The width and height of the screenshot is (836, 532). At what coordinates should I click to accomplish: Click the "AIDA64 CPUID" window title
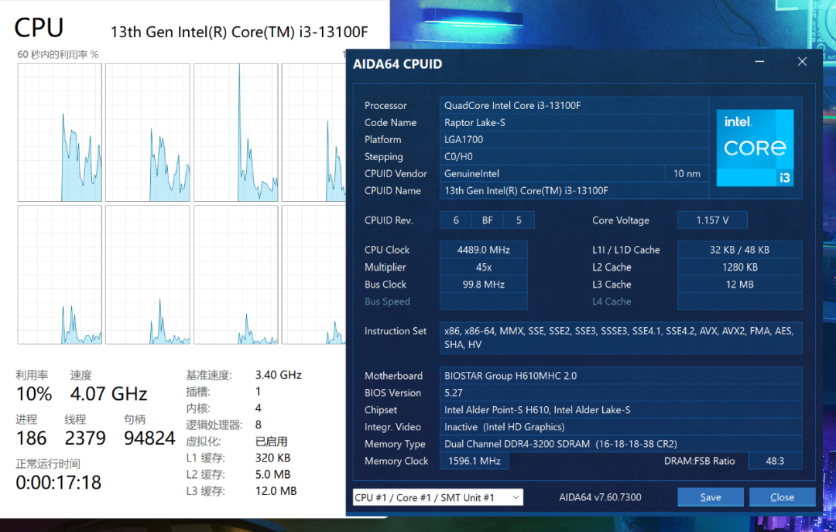(398, 64)
